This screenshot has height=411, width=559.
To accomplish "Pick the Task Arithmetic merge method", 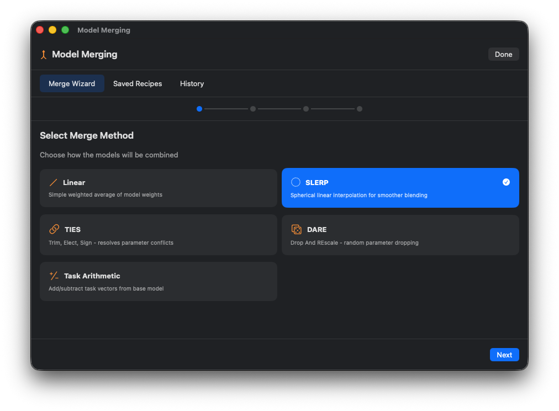I will pos(159,281).
